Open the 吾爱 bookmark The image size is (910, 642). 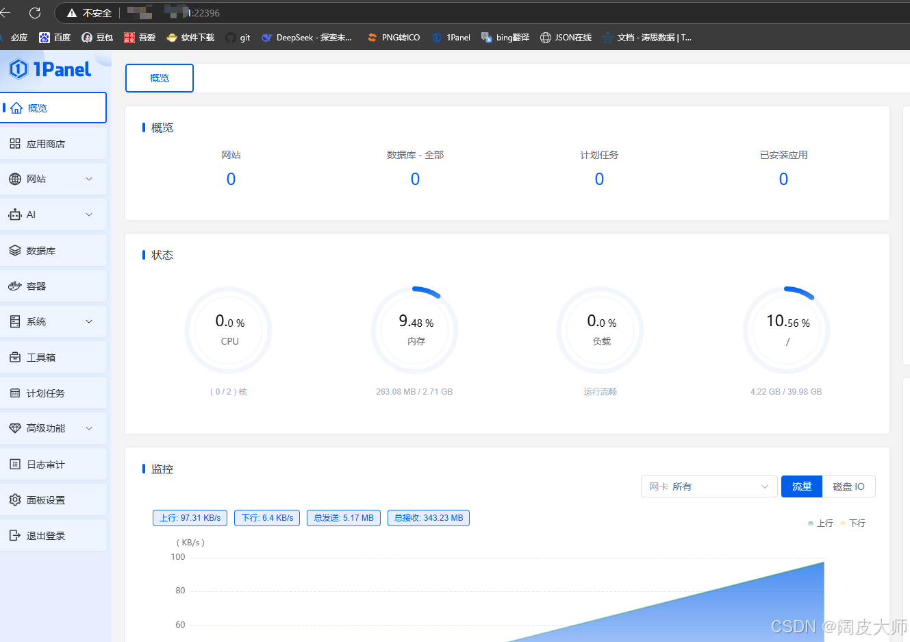140,38
